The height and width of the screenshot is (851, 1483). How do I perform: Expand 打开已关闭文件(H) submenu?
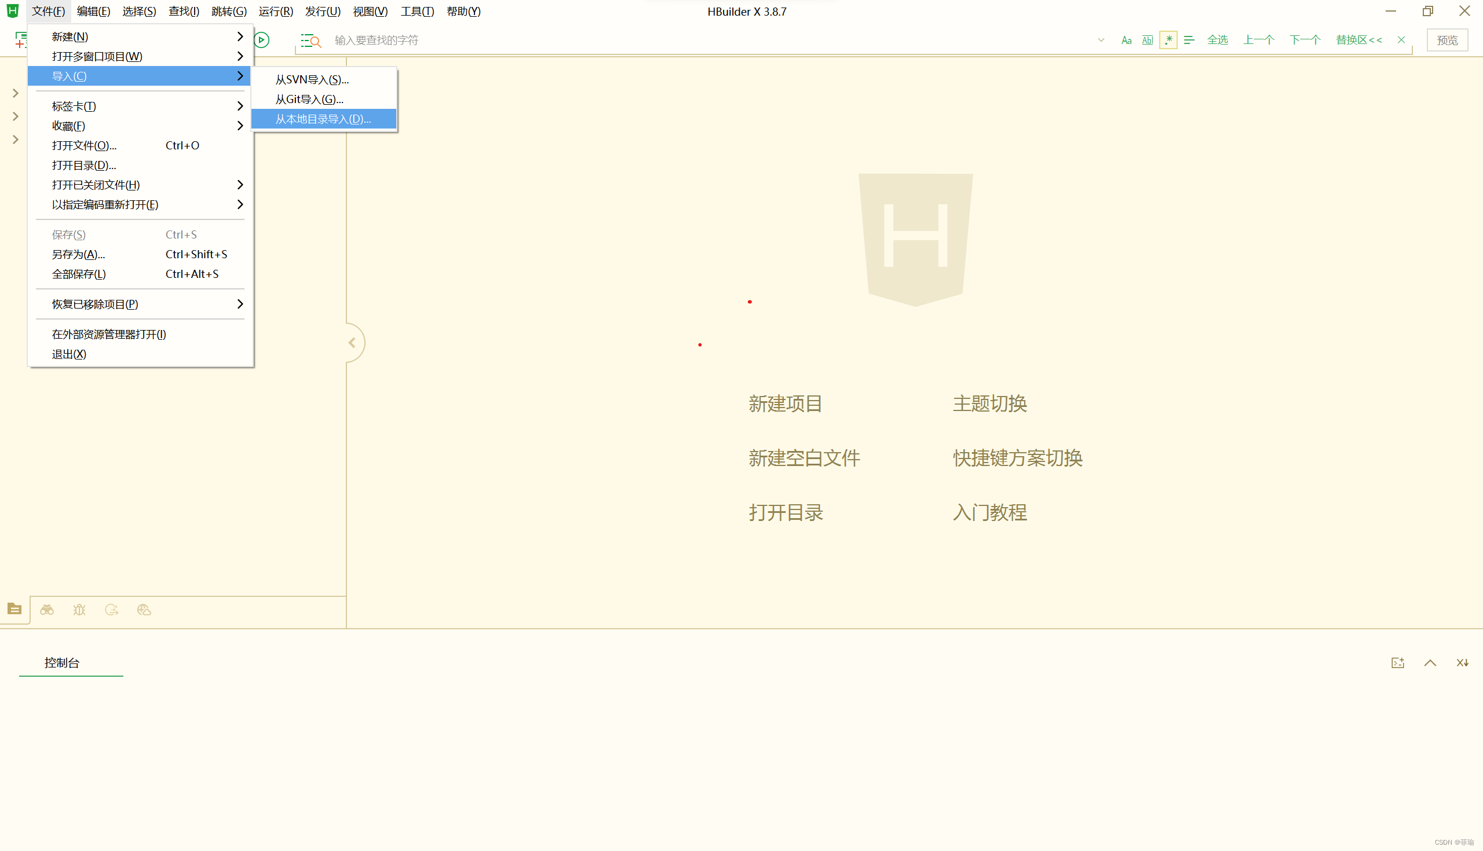click(140, 185)
